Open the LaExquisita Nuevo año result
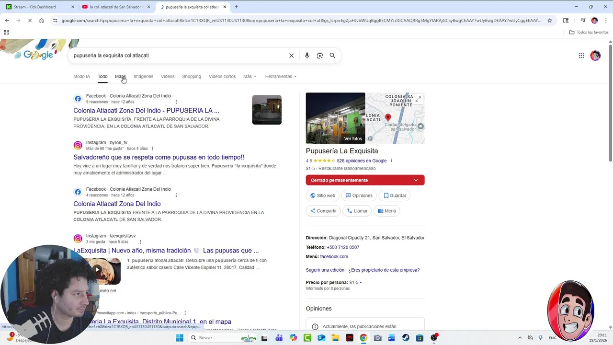Image resolution: width=613 pixels, height=345 pixels. 166,251
